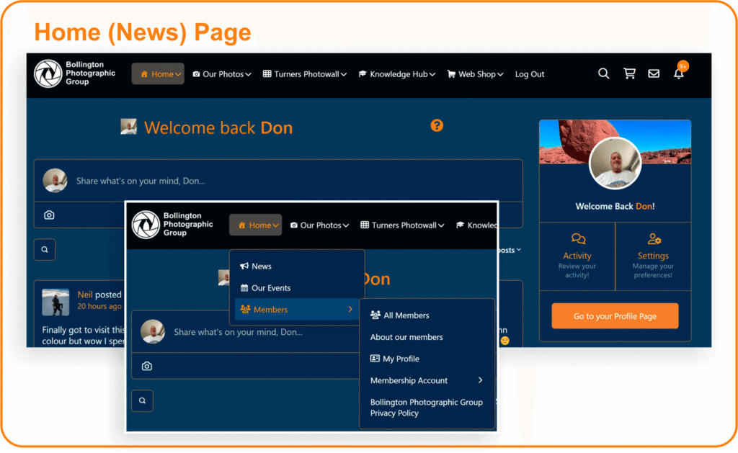
Task: Select News from the Home menu
Action: coord(261,266)
